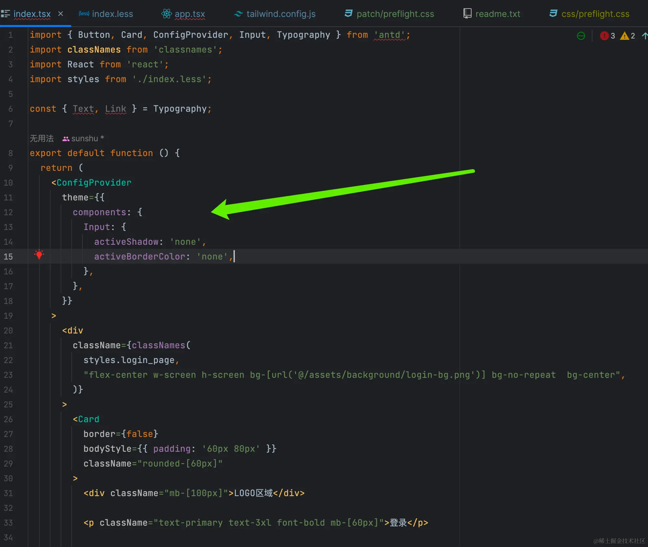
Task: Click the green inspection status icon
Action: (x=581, y=36)
